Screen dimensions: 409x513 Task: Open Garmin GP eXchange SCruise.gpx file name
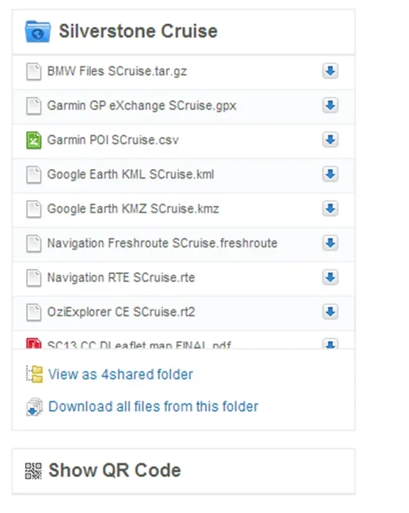142,106
